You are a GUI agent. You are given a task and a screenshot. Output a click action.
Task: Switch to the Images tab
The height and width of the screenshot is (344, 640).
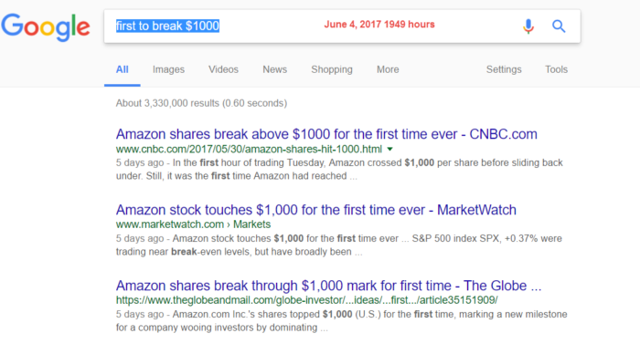click(168, 69)
